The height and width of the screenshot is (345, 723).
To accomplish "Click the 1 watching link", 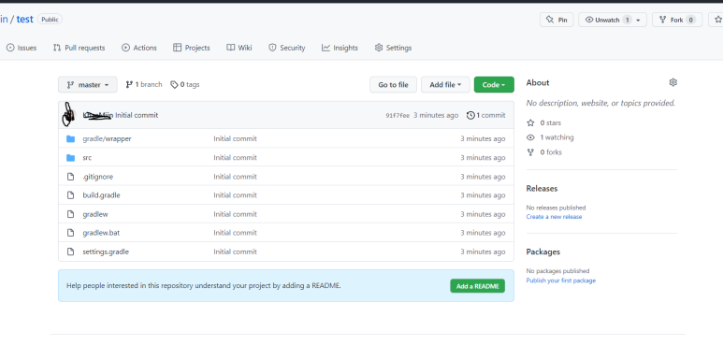I will tap(557, 137).
